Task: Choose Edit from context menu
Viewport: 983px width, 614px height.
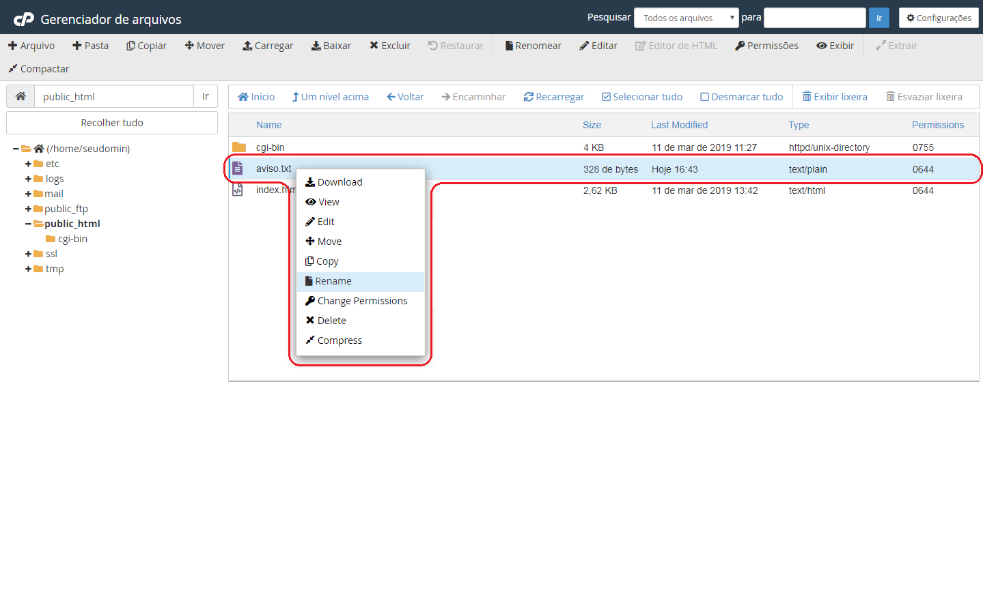Action: [361, 222]
